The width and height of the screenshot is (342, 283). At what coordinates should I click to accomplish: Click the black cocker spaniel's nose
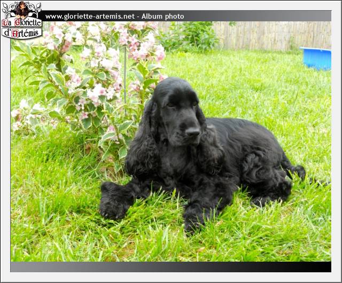[x=193, y=131]
